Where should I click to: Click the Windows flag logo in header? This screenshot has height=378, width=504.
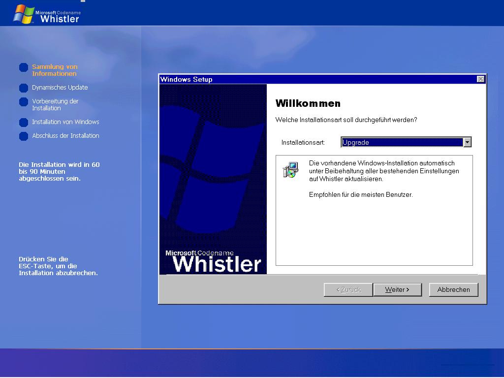[24, 14]
